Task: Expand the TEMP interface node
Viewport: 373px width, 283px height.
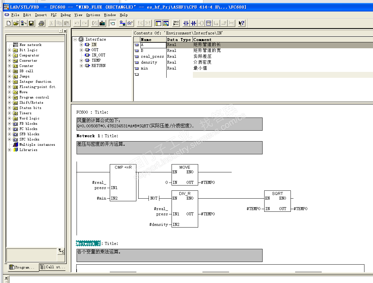Action: point(82,60)
